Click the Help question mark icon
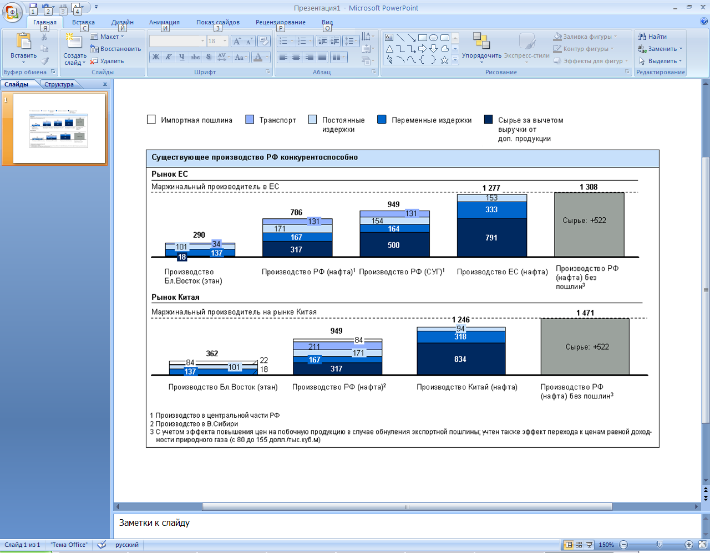The image size is (710, 553). tap(704, 22)
